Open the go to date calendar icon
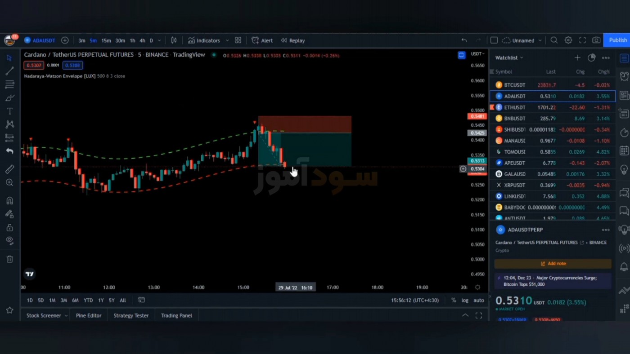The width and height of the screenshot is (630, 354). pos(141,300)
